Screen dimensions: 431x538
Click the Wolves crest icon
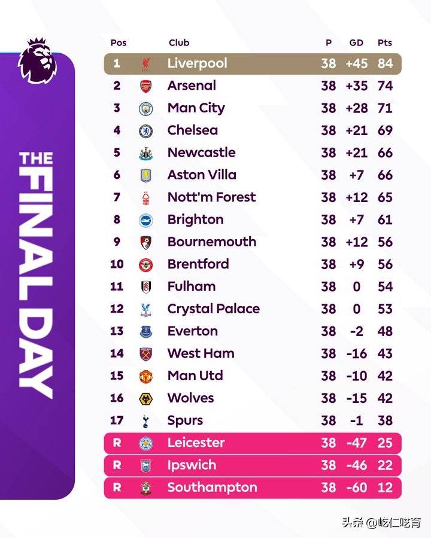tap(145, 399)
